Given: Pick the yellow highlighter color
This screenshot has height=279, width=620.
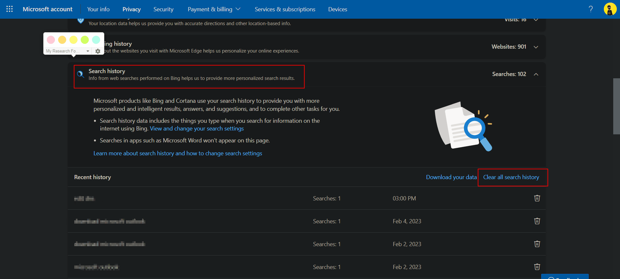Looking at the screenshot, I should [74, 40].
